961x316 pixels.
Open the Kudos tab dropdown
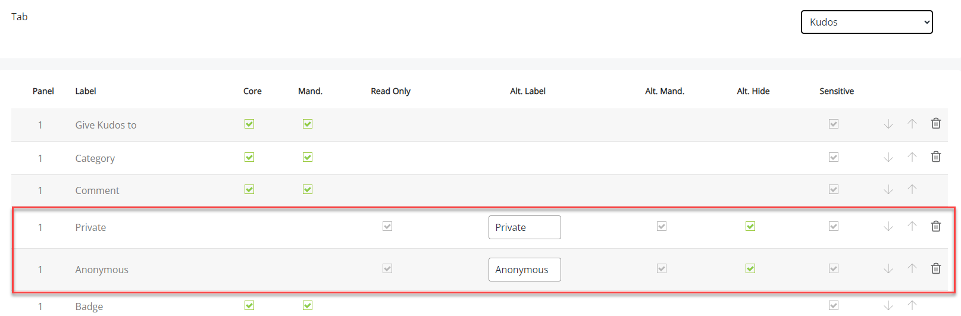click(866, 22)
